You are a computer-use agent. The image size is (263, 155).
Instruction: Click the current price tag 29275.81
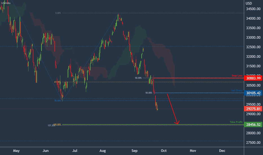[253, 109]
